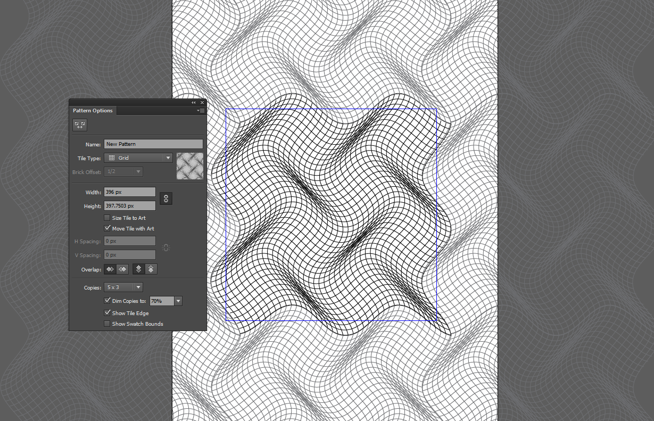
Task: Disable Move Tile with Art
Action: (x=106, y=228)
